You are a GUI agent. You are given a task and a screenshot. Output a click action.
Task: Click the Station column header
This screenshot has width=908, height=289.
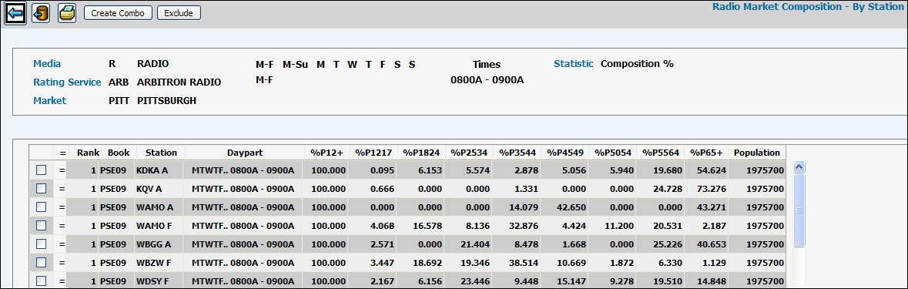[x=161, y=153]
